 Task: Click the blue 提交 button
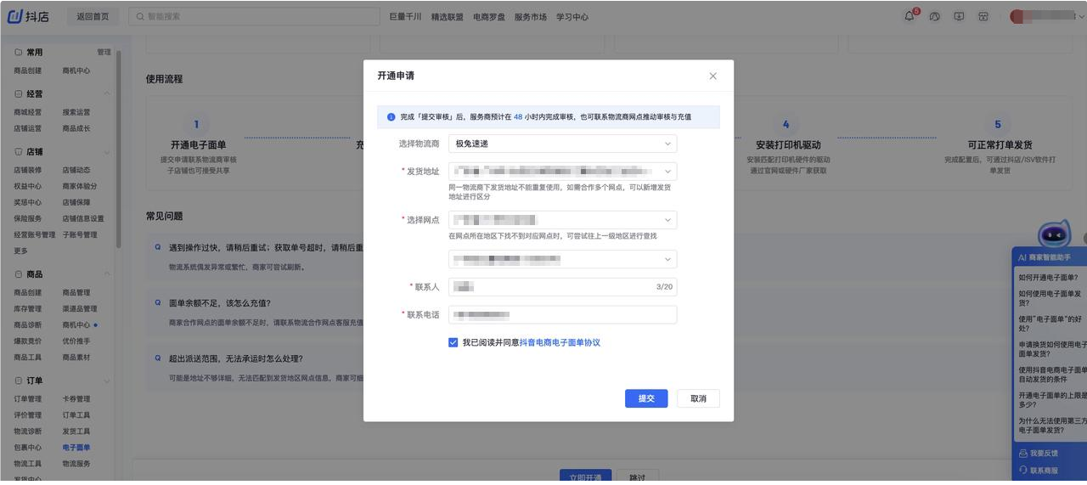click(646, 398)
